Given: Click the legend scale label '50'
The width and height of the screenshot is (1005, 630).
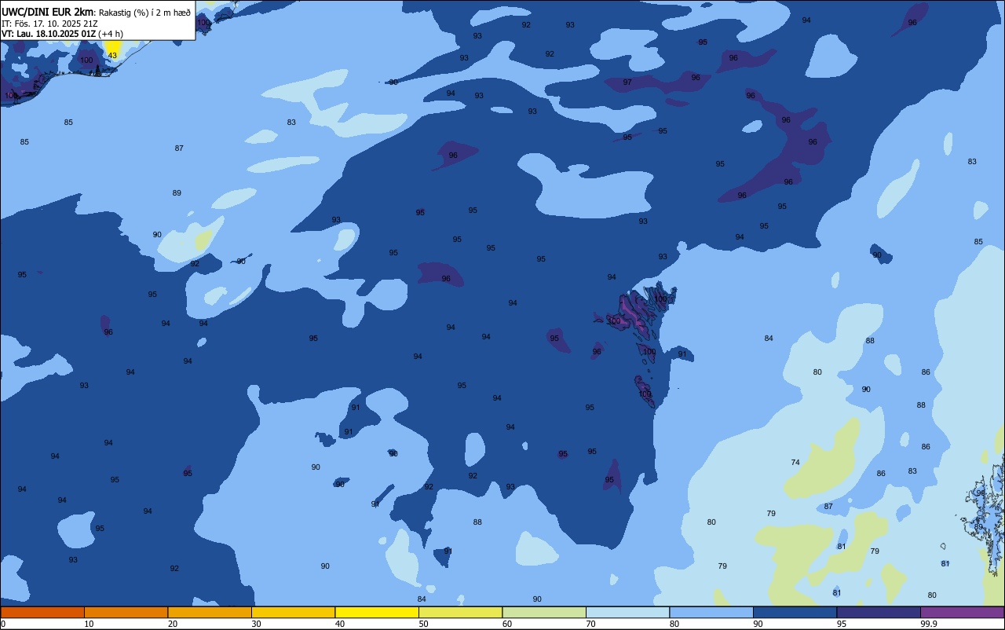Looking at the screenshot, I should coord(423,624).
